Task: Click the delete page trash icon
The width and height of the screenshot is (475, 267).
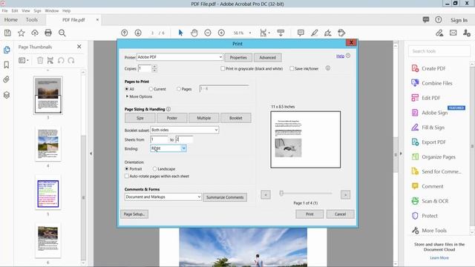Action: pyautogui.click(x=40, y=61)
